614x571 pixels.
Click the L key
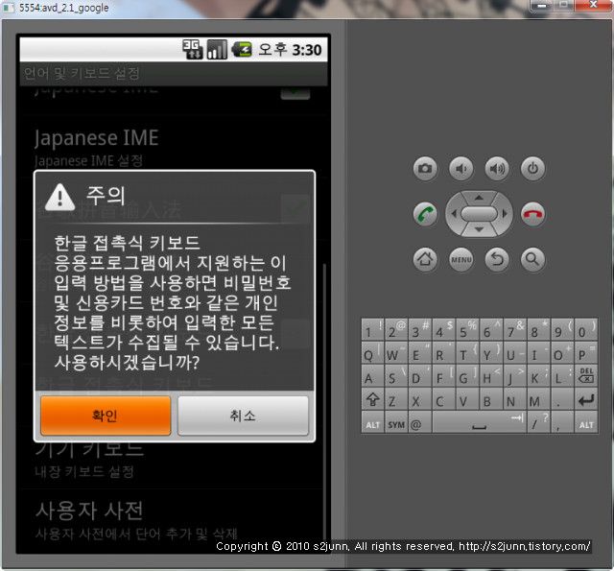click(562, 375)
